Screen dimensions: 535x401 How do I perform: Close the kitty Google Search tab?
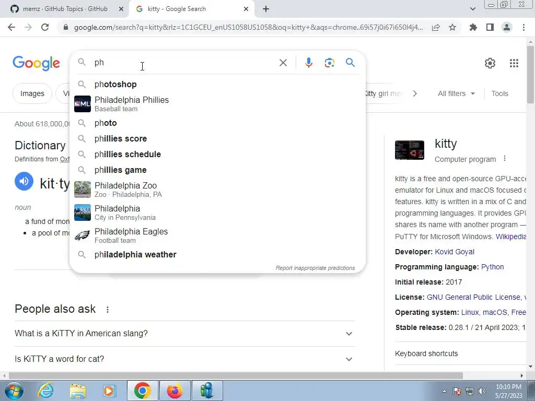246,9
